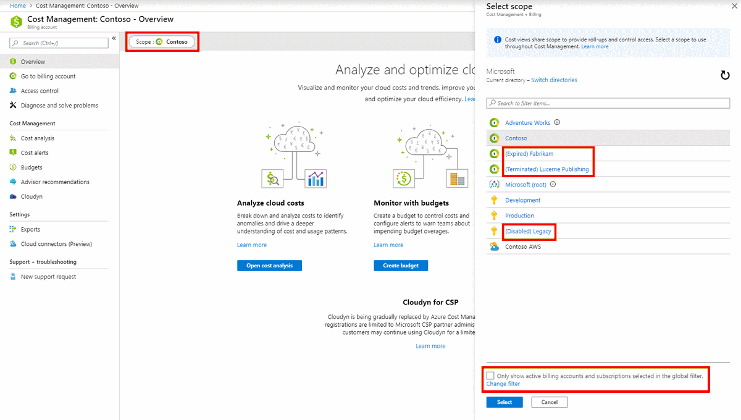Viewport: 741px width, 420px height.
Task: Click the info icon next to Adventure Works
Action: pos(557,122)
